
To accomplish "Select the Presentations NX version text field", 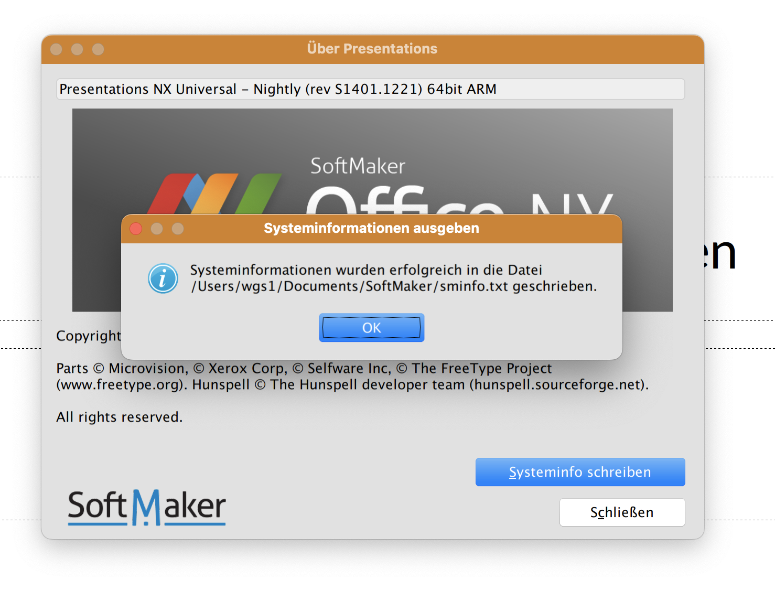I will [x=370, y=89].
